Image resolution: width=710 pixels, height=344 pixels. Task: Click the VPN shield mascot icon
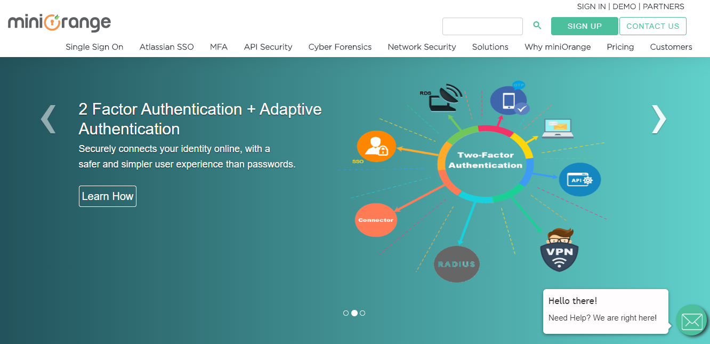pyautogui.click(x=559, y=250)
